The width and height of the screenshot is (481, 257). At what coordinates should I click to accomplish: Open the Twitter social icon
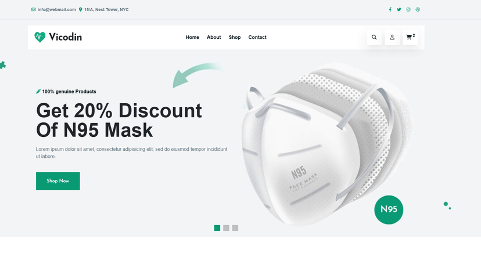(x=399, y=9)
